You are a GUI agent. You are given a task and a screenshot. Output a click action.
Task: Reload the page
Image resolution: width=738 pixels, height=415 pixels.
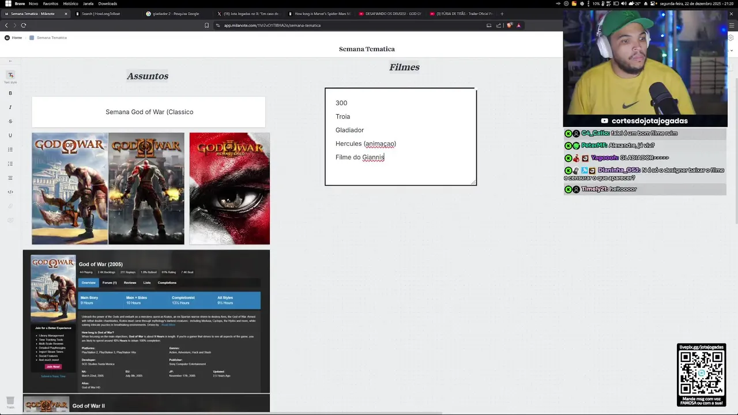pyautogui.click(x=24, y=25)
